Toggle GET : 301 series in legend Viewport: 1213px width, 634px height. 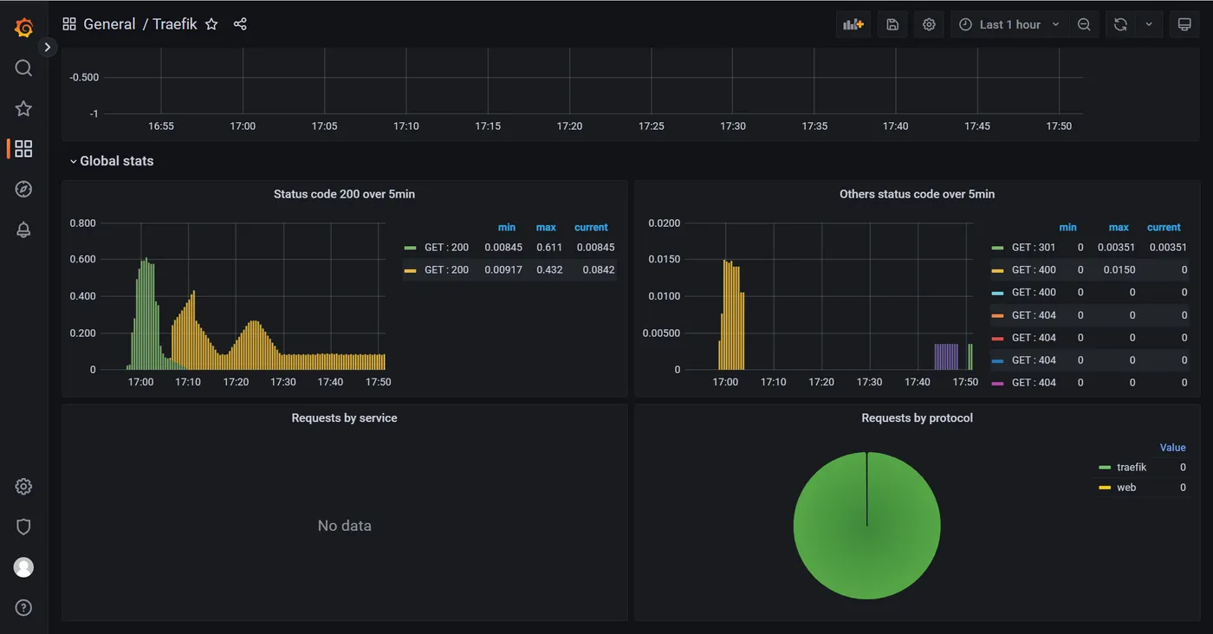[x=1034, y=248]
